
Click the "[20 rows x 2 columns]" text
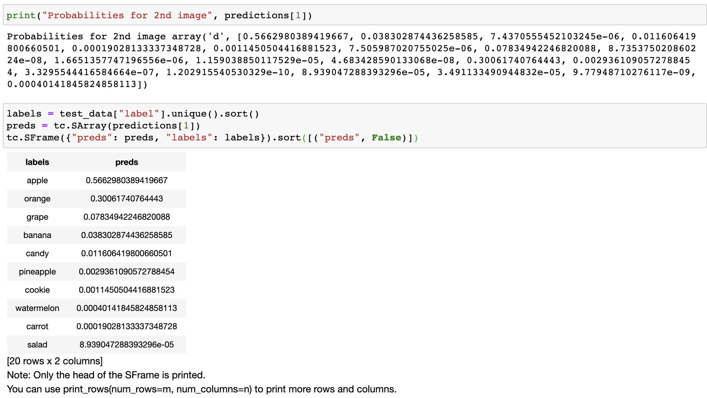pos(55,361)
